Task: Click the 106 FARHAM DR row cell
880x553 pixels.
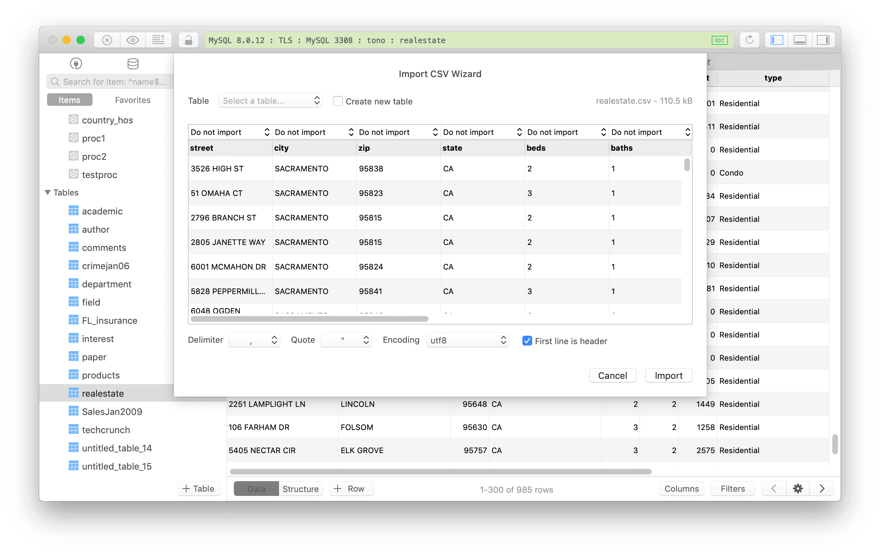Action: click(283, 427)
